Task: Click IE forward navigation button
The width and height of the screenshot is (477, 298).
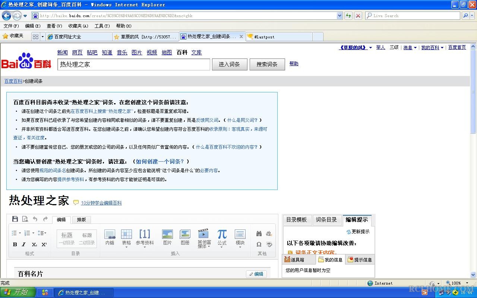Action: tap(17, 16)
